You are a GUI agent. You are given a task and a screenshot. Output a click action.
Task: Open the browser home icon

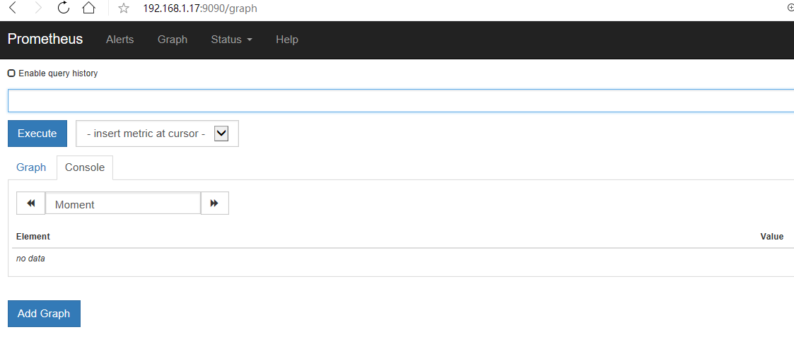tap(88, 8)
